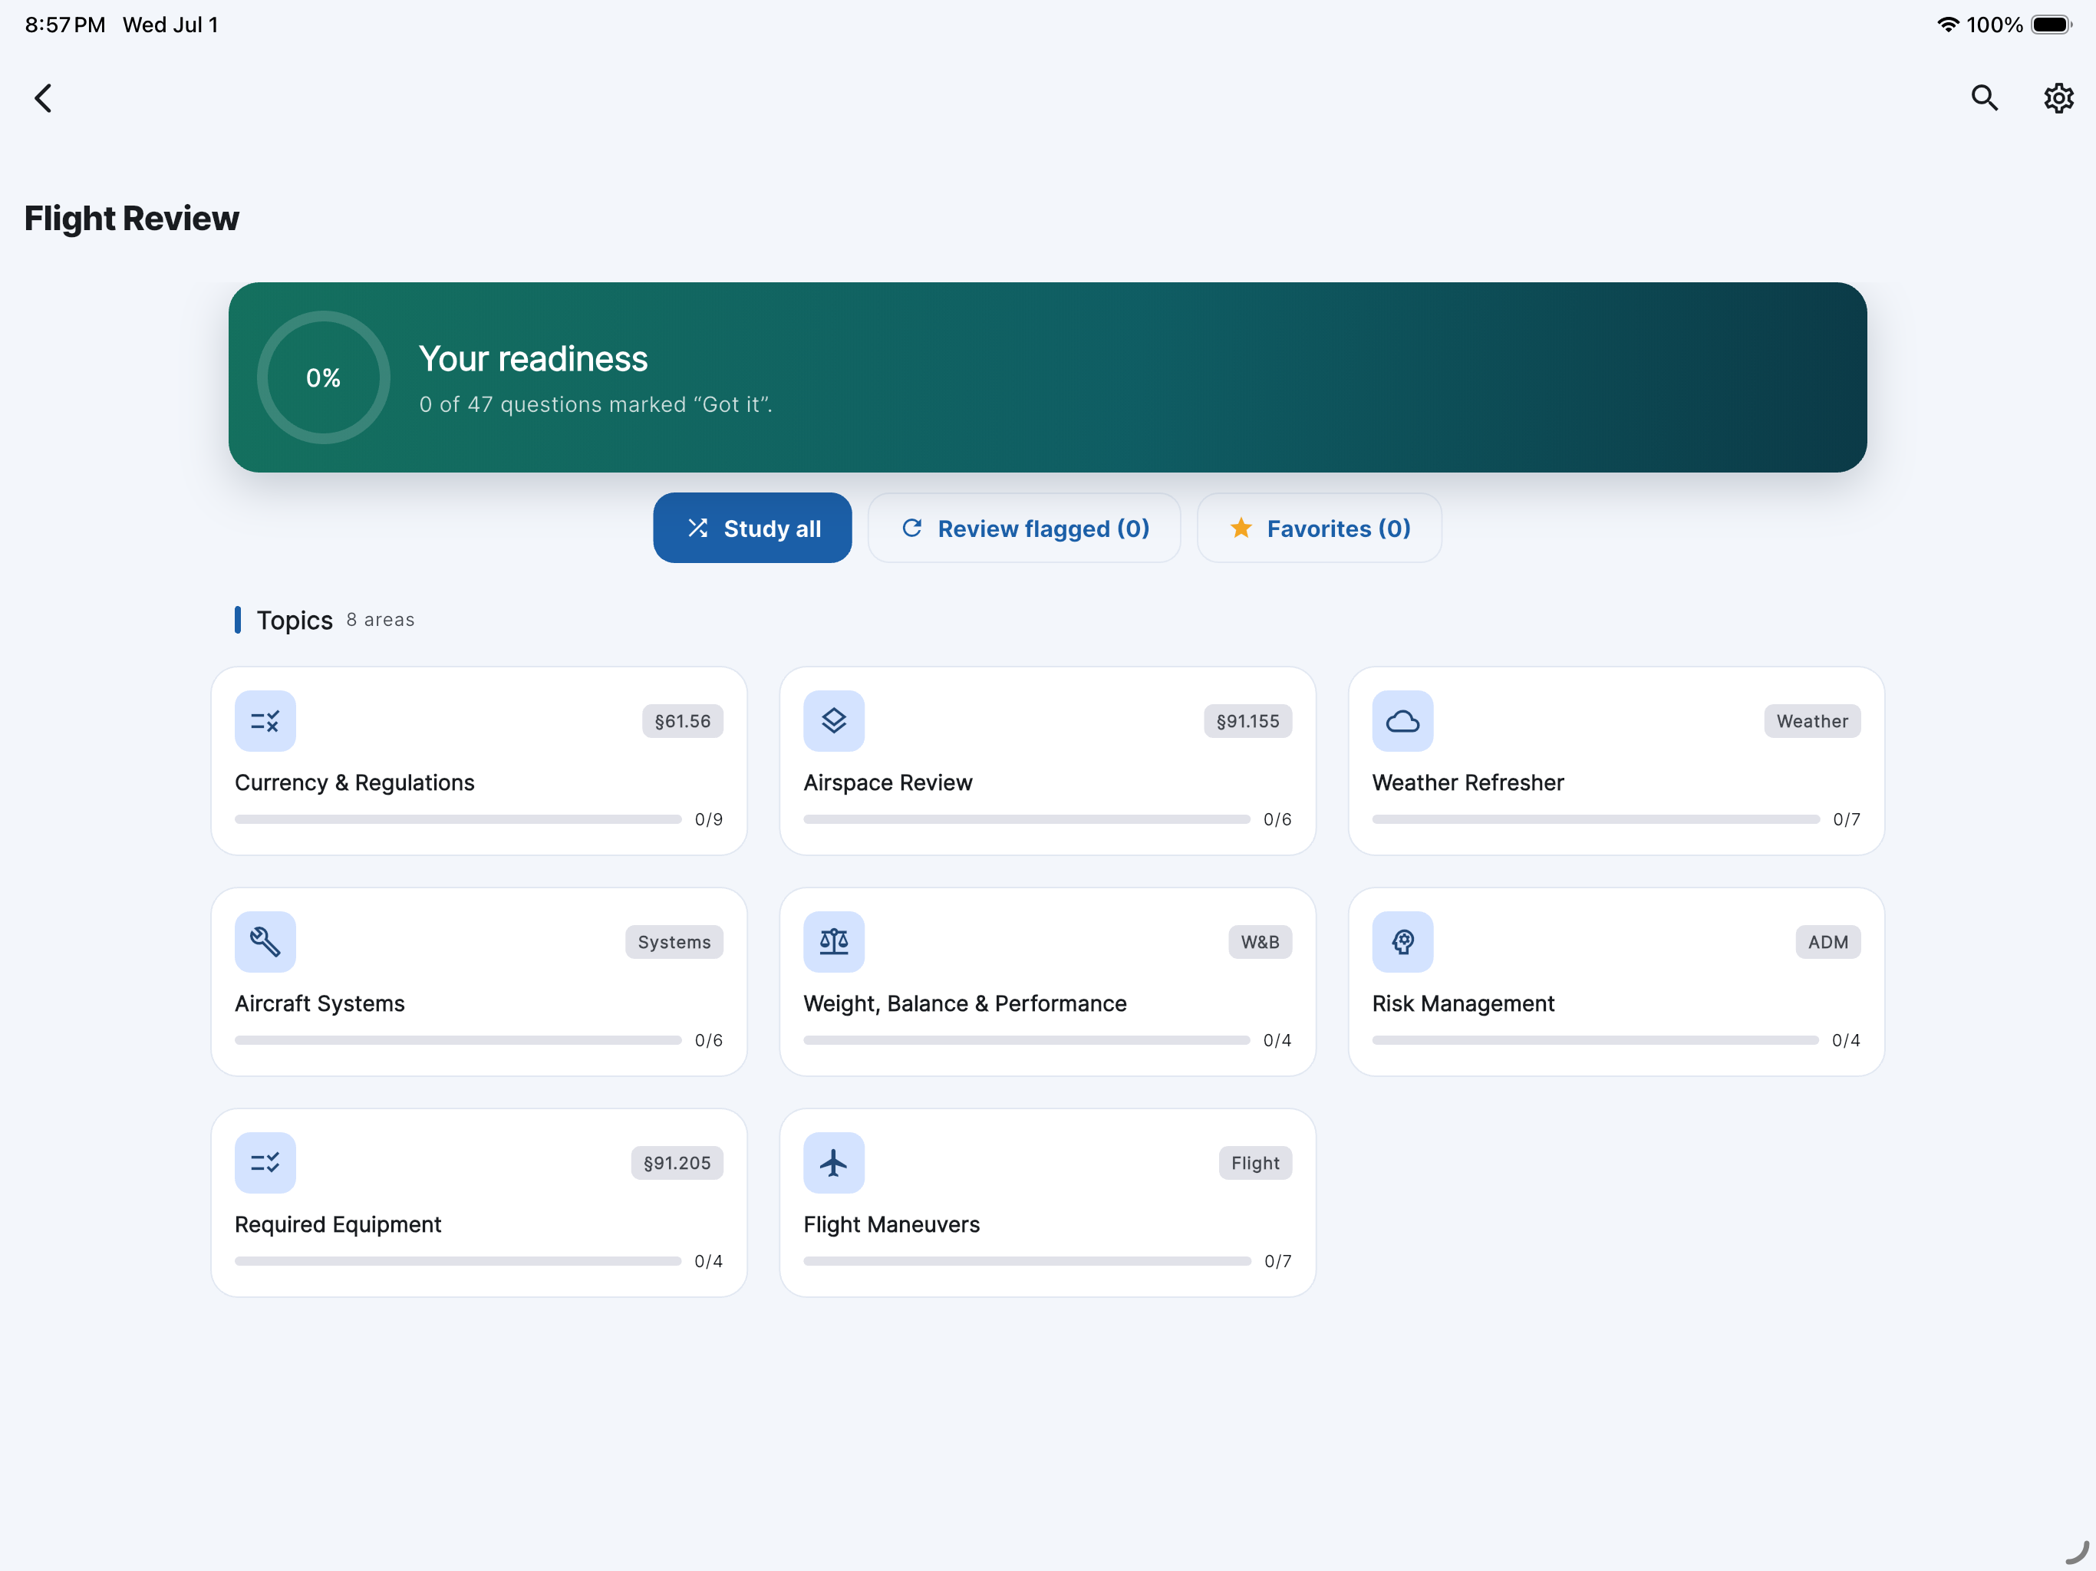Open Review flagged (0) list
The image size is (2096, 1571).
point(1024,528)
